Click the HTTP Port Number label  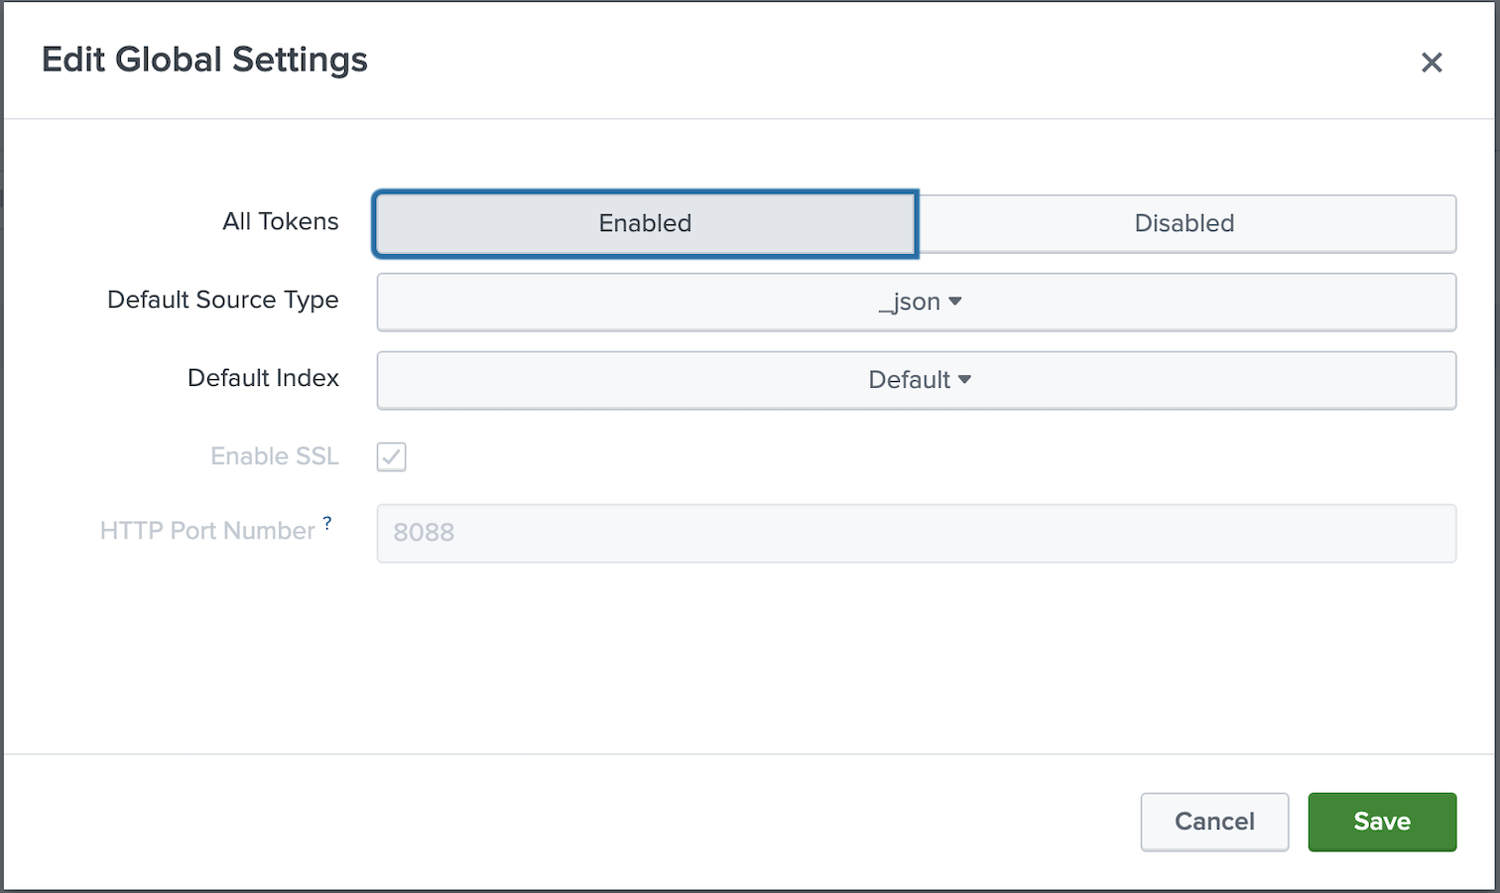(207, 531)
